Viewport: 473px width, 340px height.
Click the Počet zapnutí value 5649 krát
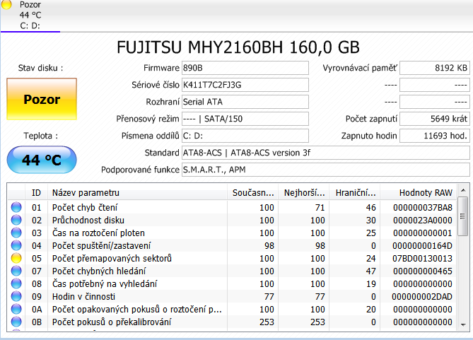coord(435,119)
